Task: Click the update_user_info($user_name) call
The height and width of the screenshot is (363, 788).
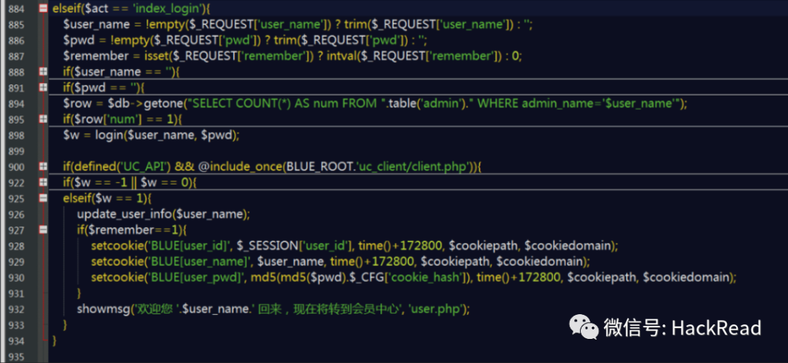Action: (x=163, y=214)
